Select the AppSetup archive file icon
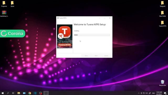Screen dimensions: 168x95 pyautogui.click(x=4, y=14)
